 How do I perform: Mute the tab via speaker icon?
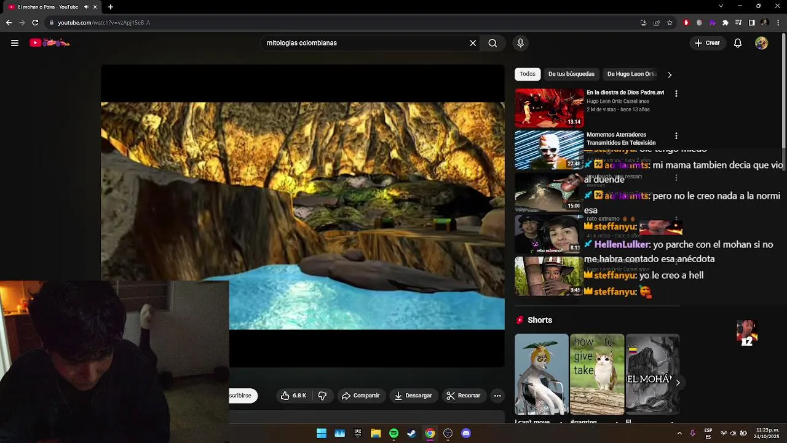click(x=86, y=7)
